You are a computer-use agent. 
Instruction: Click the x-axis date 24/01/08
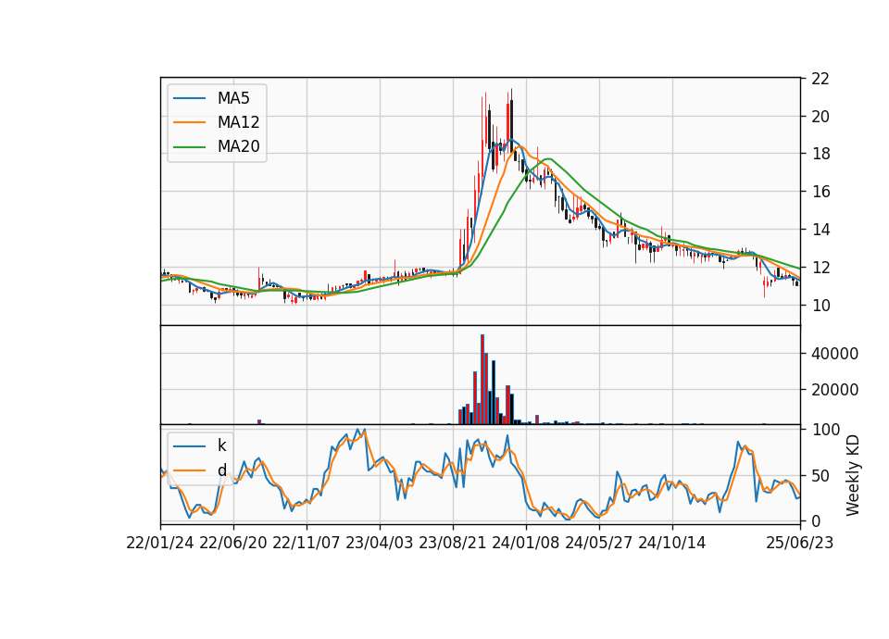526,544
